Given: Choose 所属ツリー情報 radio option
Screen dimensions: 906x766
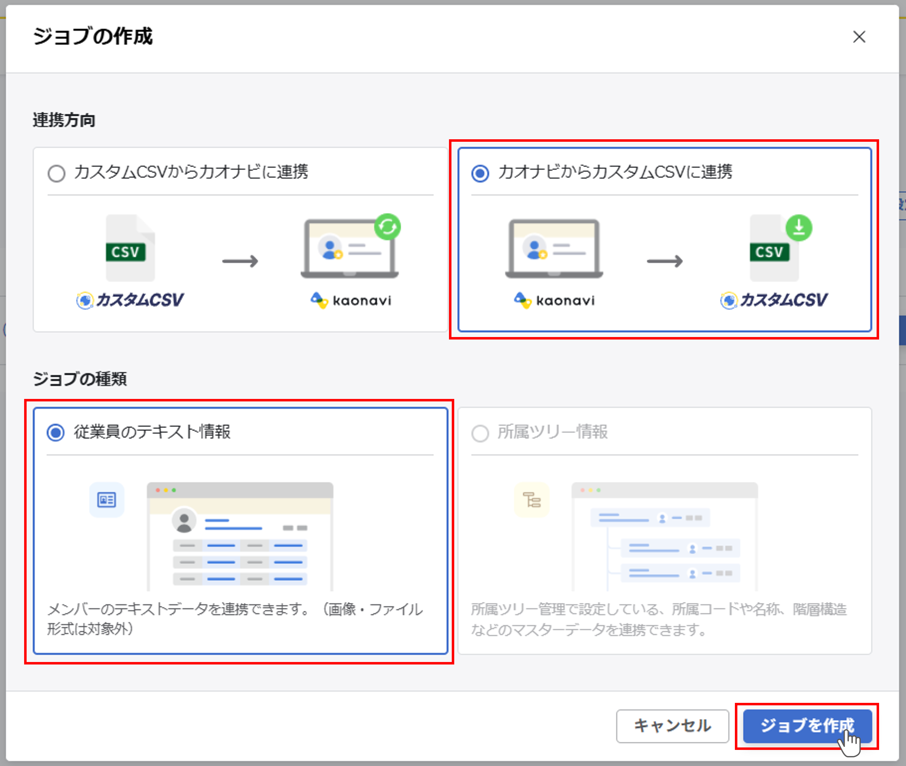Looking at the screenshot, I should tap(480, 433).
